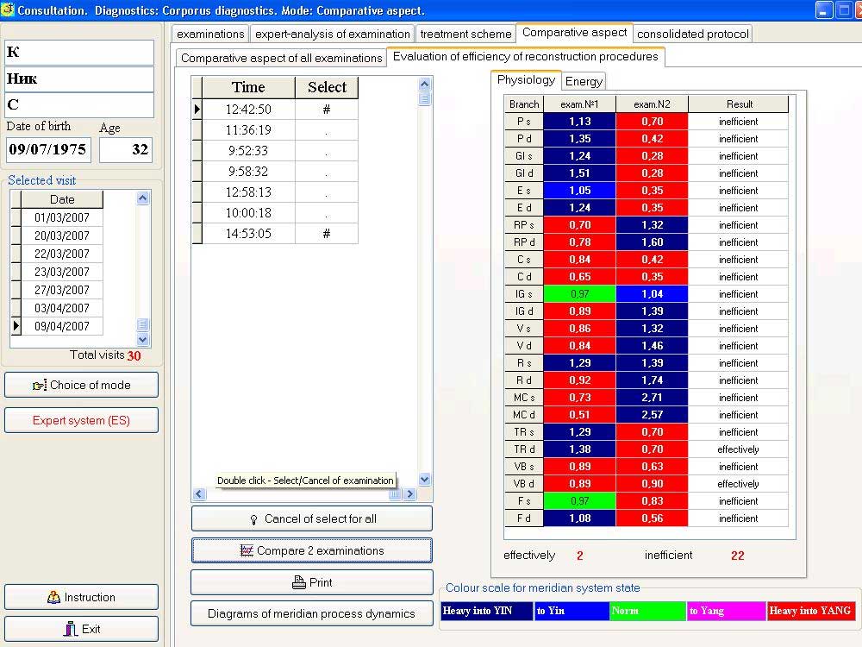This screenshot has height=647, width=862.
Task: Click down arrow in visit date list scrollbar
Action: 142,339
